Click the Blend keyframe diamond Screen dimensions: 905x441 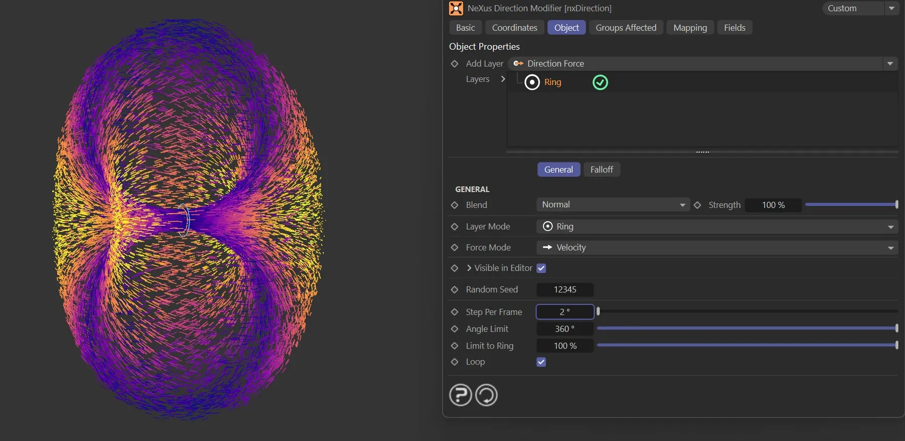[x=454, y=205]
